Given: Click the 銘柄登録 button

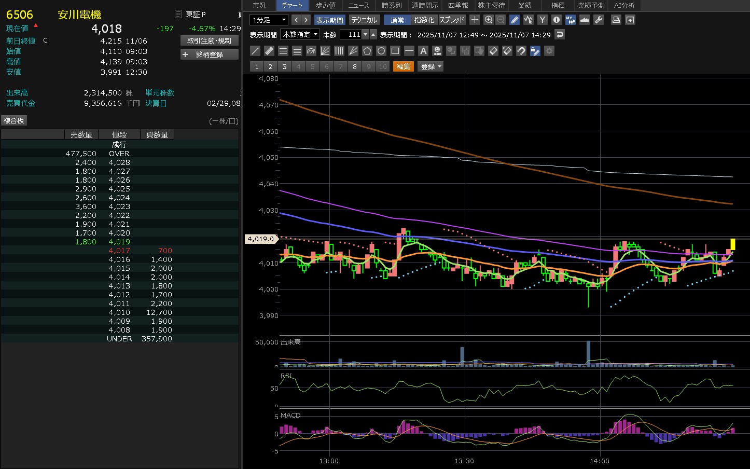Looking at the screenshot, I should [x=210, y=54].
